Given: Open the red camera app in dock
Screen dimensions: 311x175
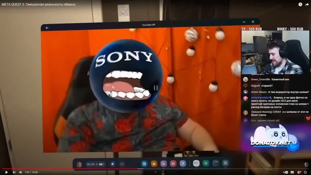Looking at the screenshot, I should point(173,163).
